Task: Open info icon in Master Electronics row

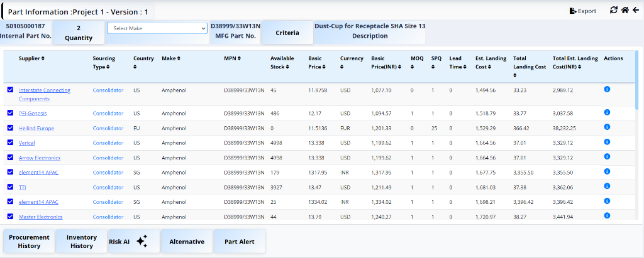Action: click(607, 216)
